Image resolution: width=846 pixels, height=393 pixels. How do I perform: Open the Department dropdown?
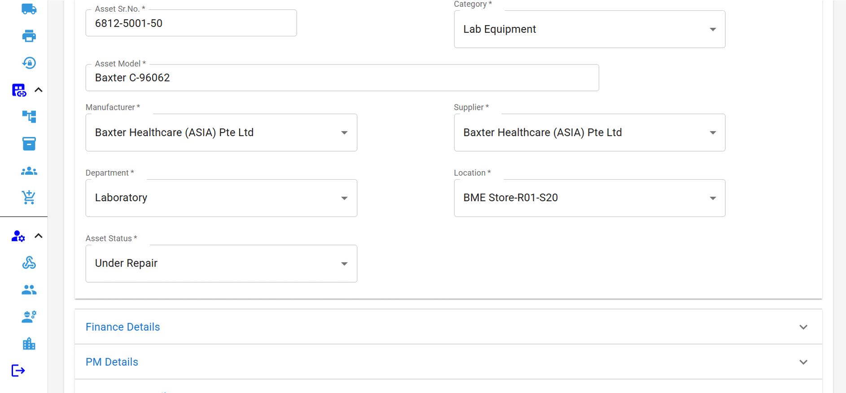[x=221, y=198]
